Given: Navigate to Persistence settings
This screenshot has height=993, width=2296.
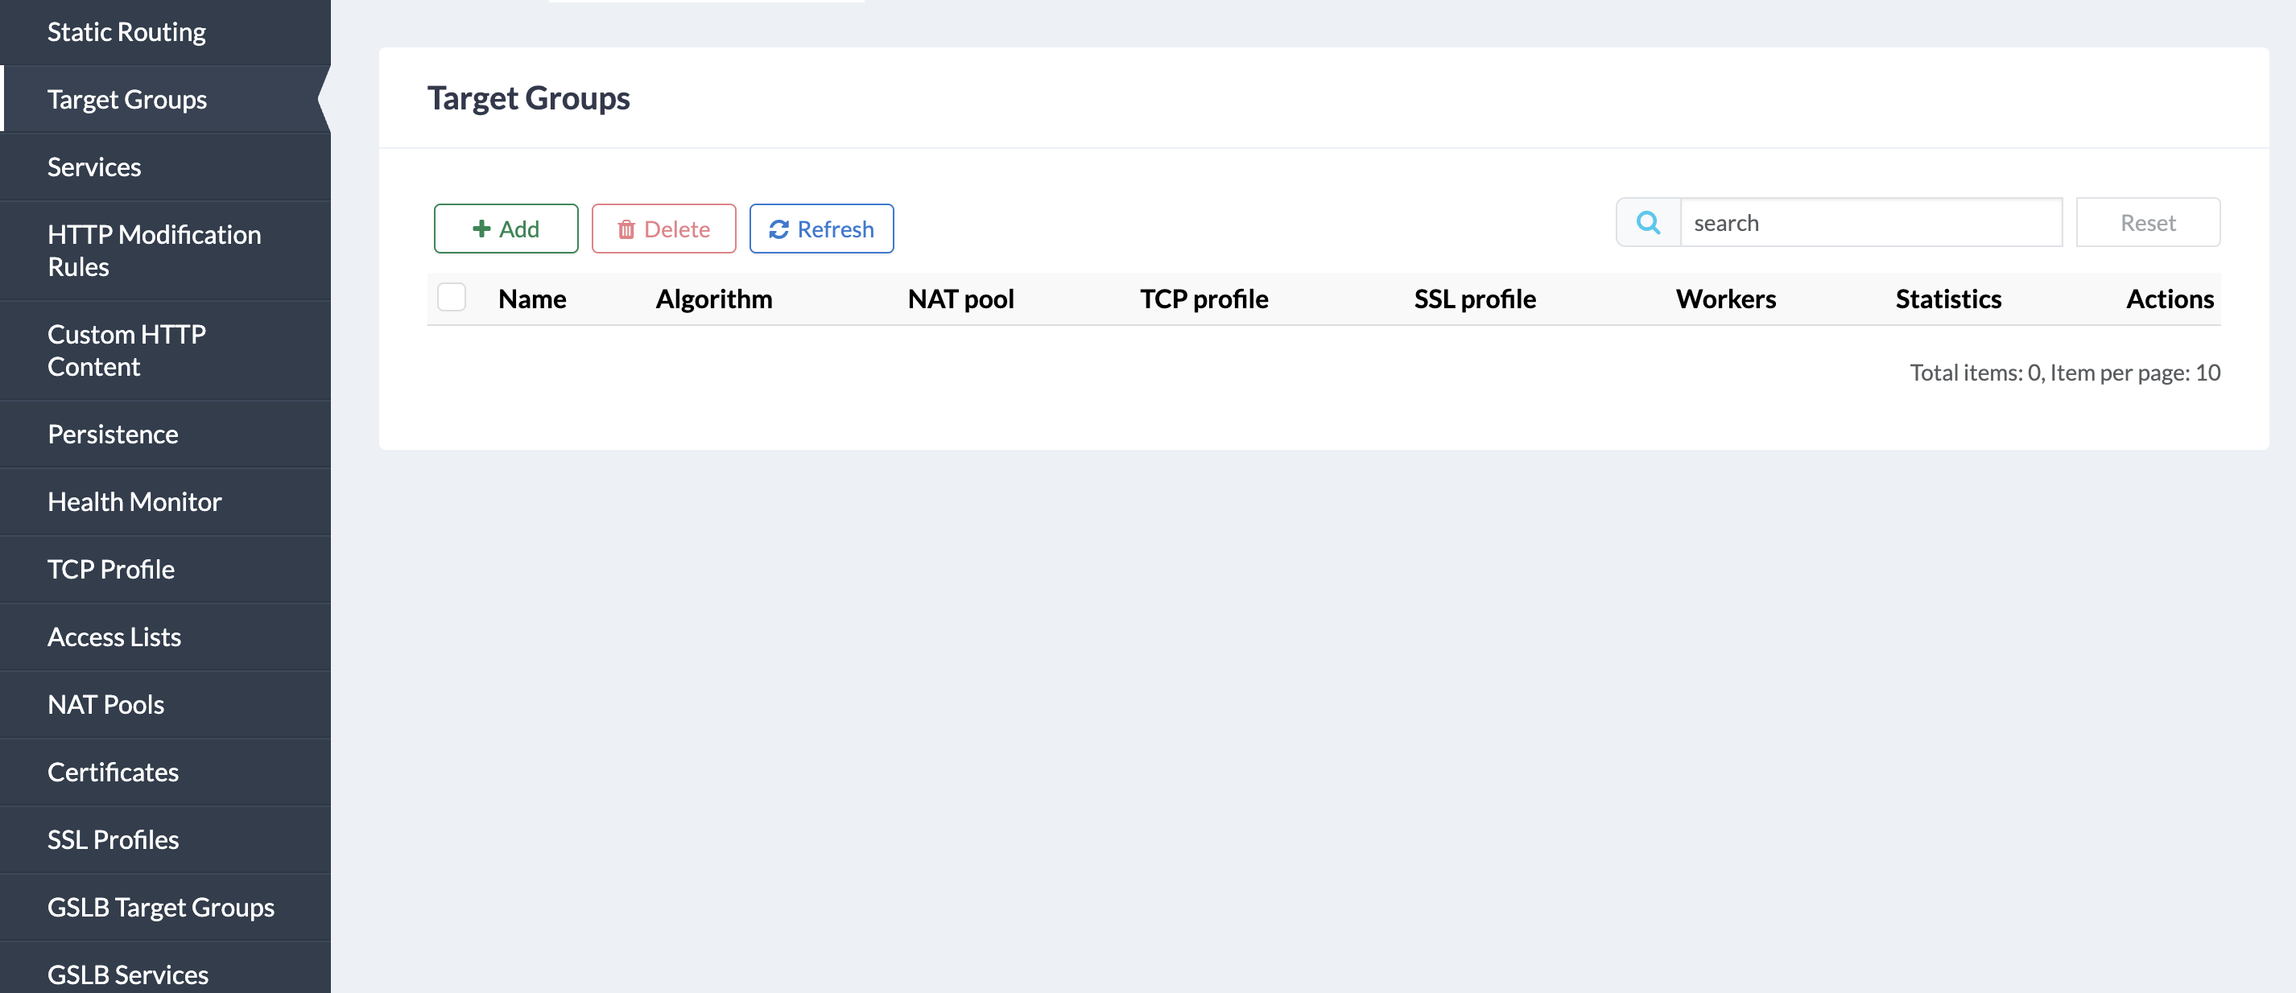Looking at the screenshot, I should (x=114, y=434).
